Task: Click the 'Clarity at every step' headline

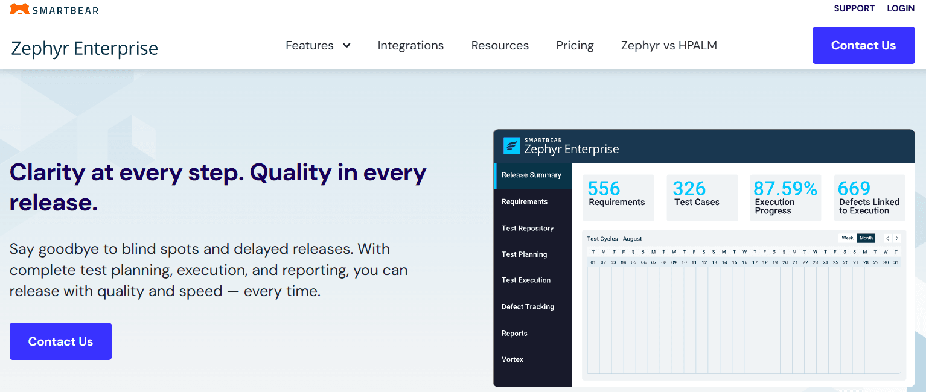Action: coord(218,188)
